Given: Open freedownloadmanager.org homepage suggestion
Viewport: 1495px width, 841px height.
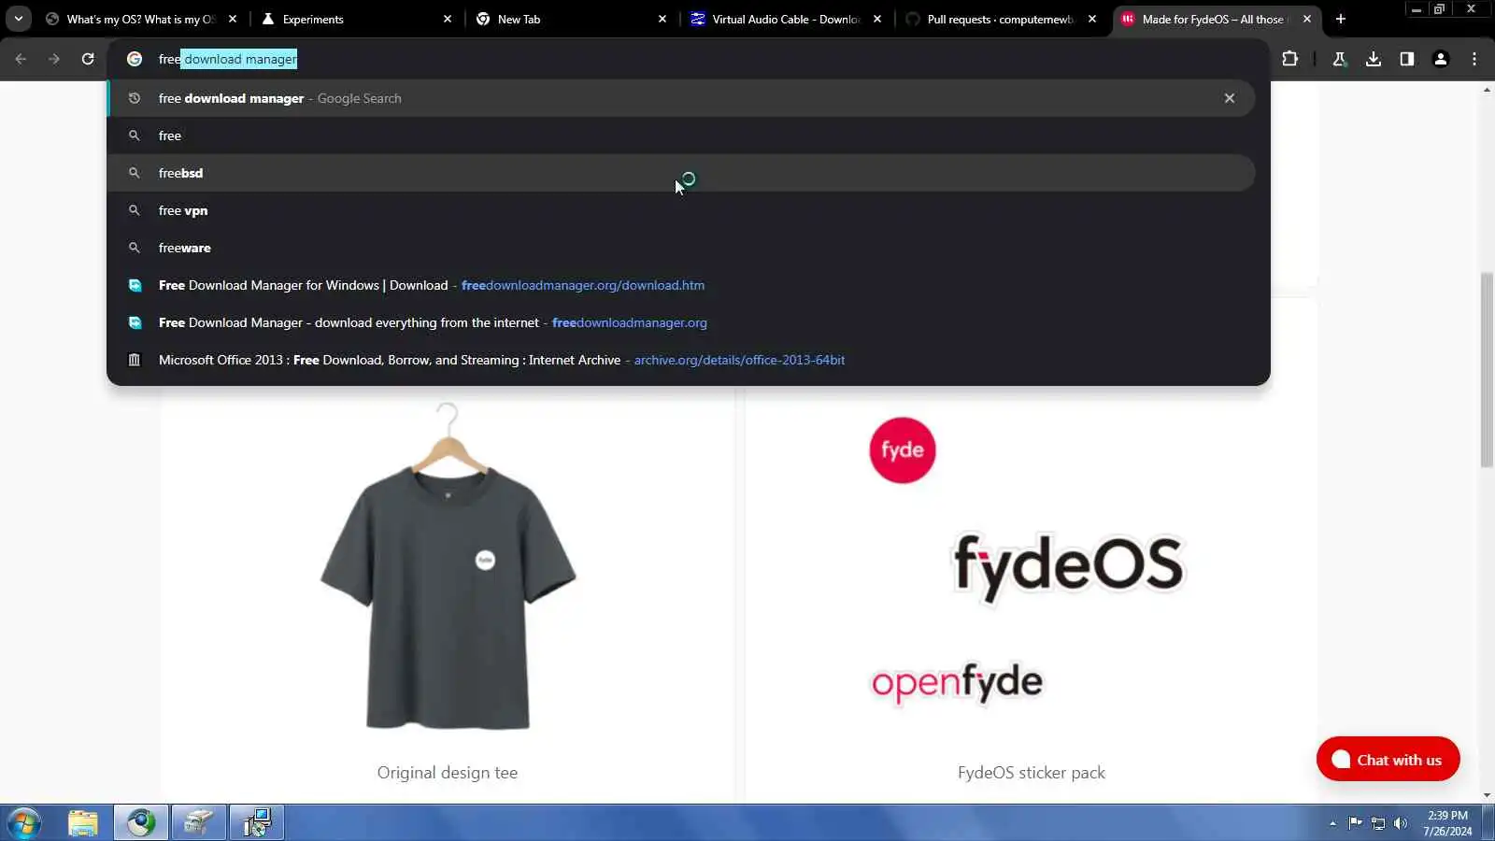Looking at the screenshot, I should tap(681, 322).
